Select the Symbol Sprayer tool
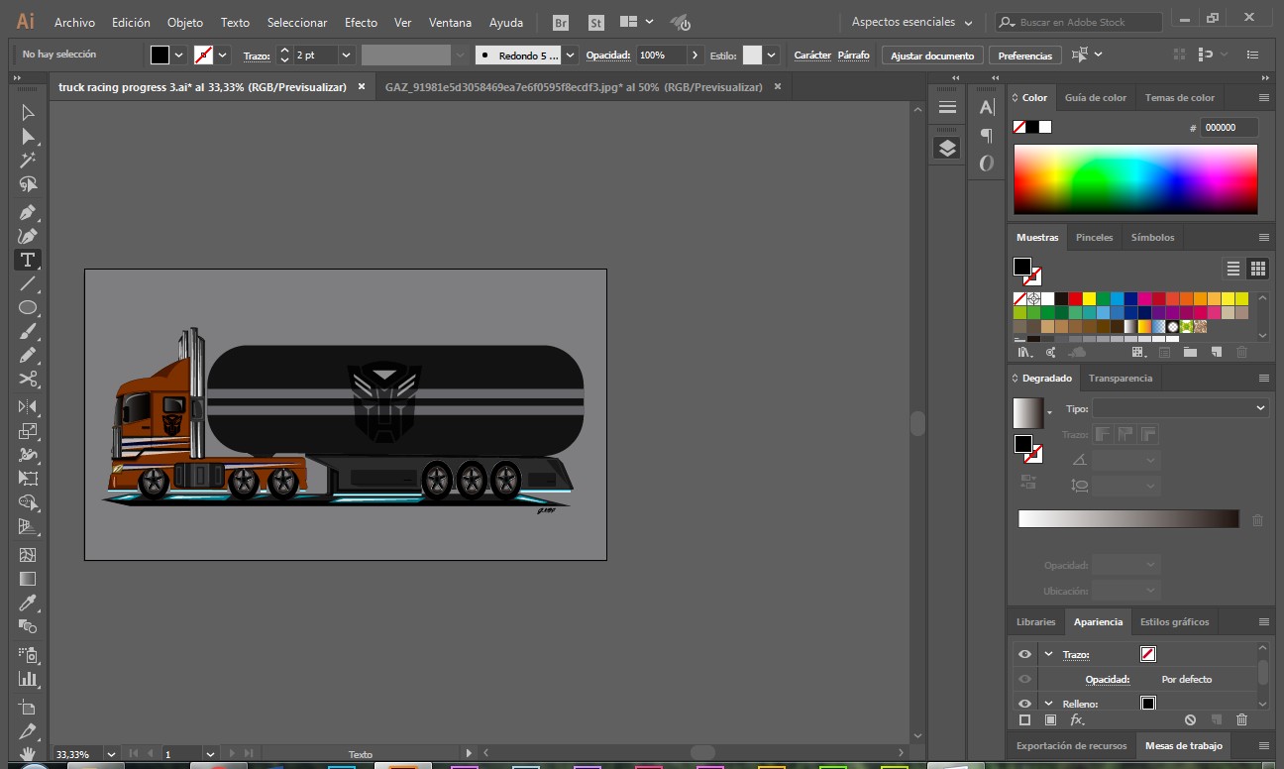 coord(28,655)
